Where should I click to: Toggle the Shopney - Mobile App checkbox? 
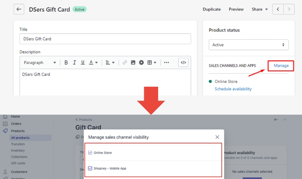[x=90, y=168]
